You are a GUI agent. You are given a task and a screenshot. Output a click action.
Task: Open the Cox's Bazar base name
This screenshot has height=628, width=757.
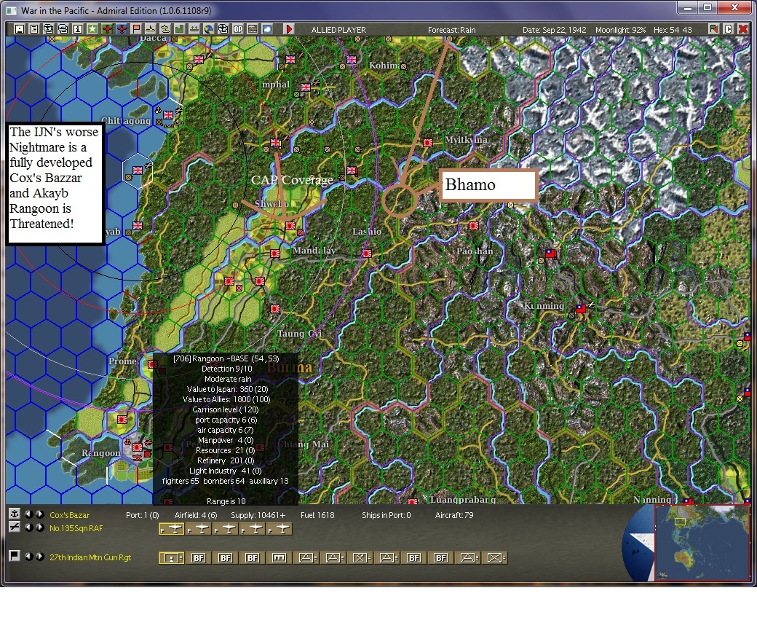point(70,515)
